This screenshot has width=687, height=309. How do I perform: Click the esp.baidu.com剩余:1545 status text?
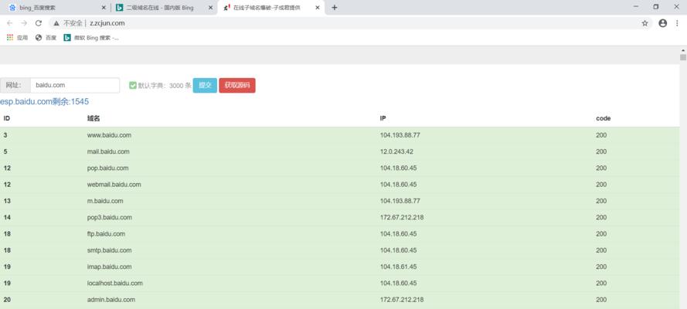tap(44, 101)
